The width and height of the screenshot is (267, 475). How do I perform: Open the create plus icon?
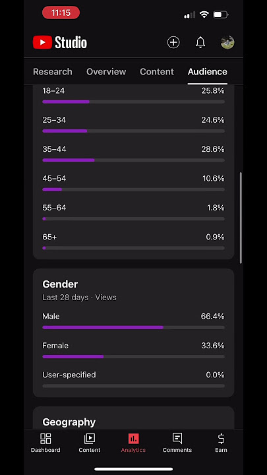tap(173, 42)
